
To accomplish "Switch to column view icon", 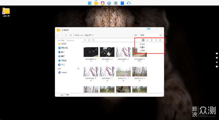I will point(151,40).
